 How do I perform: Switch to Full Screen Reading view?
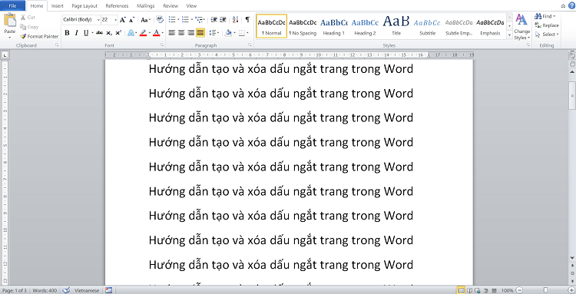469,290
